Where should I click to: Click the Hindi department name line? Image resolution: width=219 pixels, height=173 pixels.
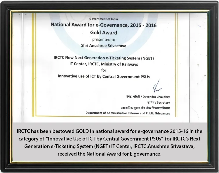click(145, 108)
